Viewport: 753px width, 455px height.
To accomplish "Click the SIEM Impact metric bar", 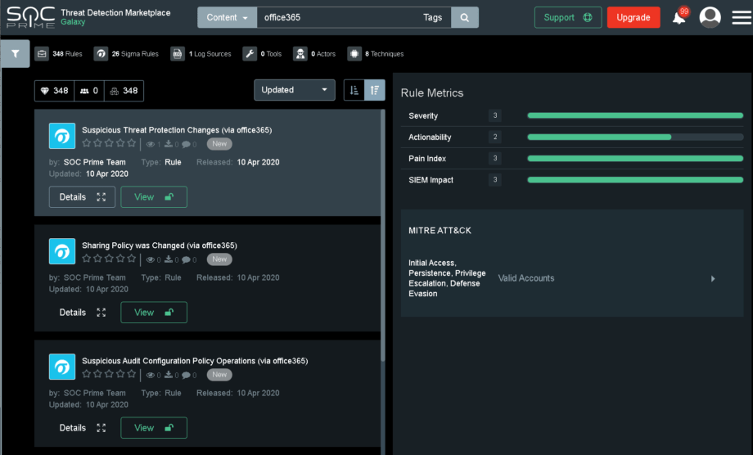I will 635,180.
